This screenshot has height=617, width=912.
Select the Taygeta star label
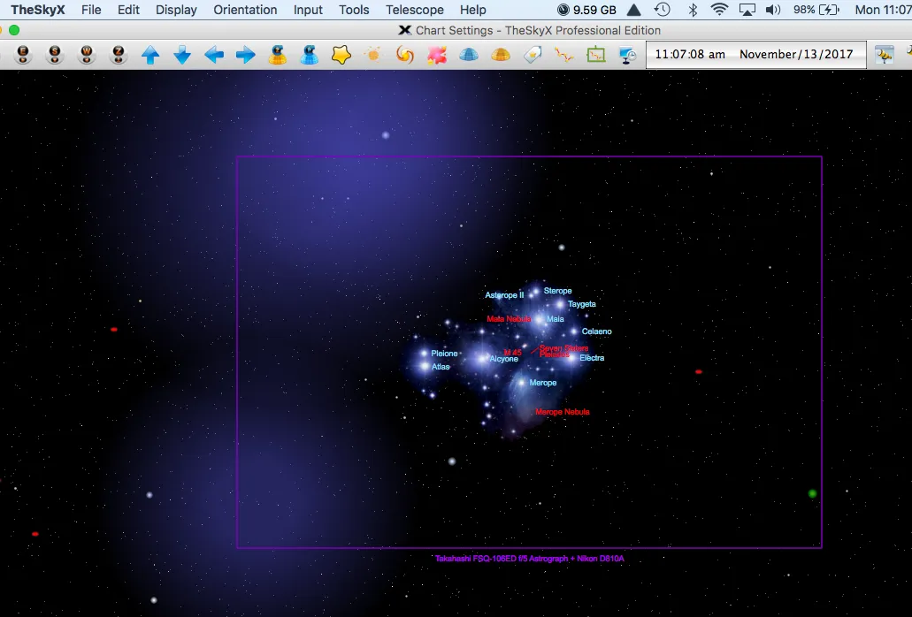582,304
